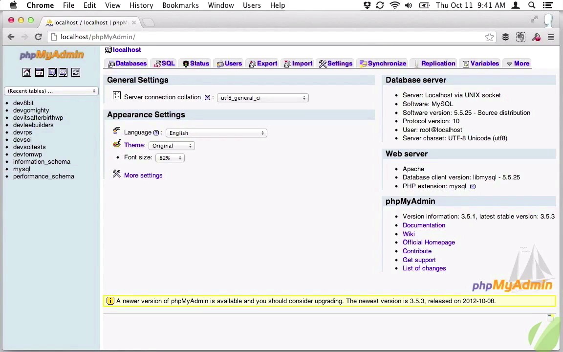Viewport: 563px width, 352px height.
Task: Switch to the Databases tab
Action: point(127,63)
